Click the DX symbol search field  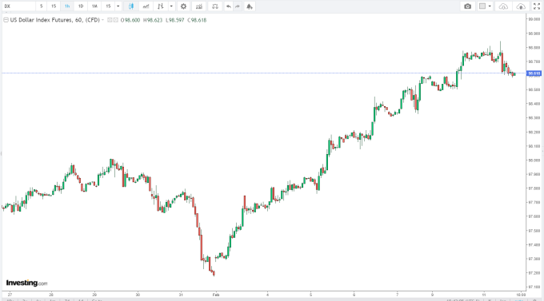point(18,6)
